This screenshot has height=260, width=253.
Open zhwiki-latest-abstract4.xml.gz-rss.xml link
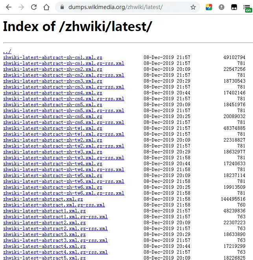55,252
